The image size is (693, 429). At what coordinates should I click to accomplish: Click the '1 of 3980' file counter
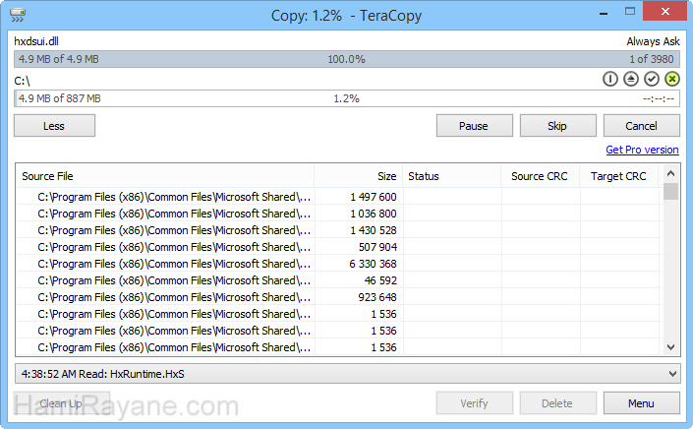pyautogui.click(x=652, y=59)
